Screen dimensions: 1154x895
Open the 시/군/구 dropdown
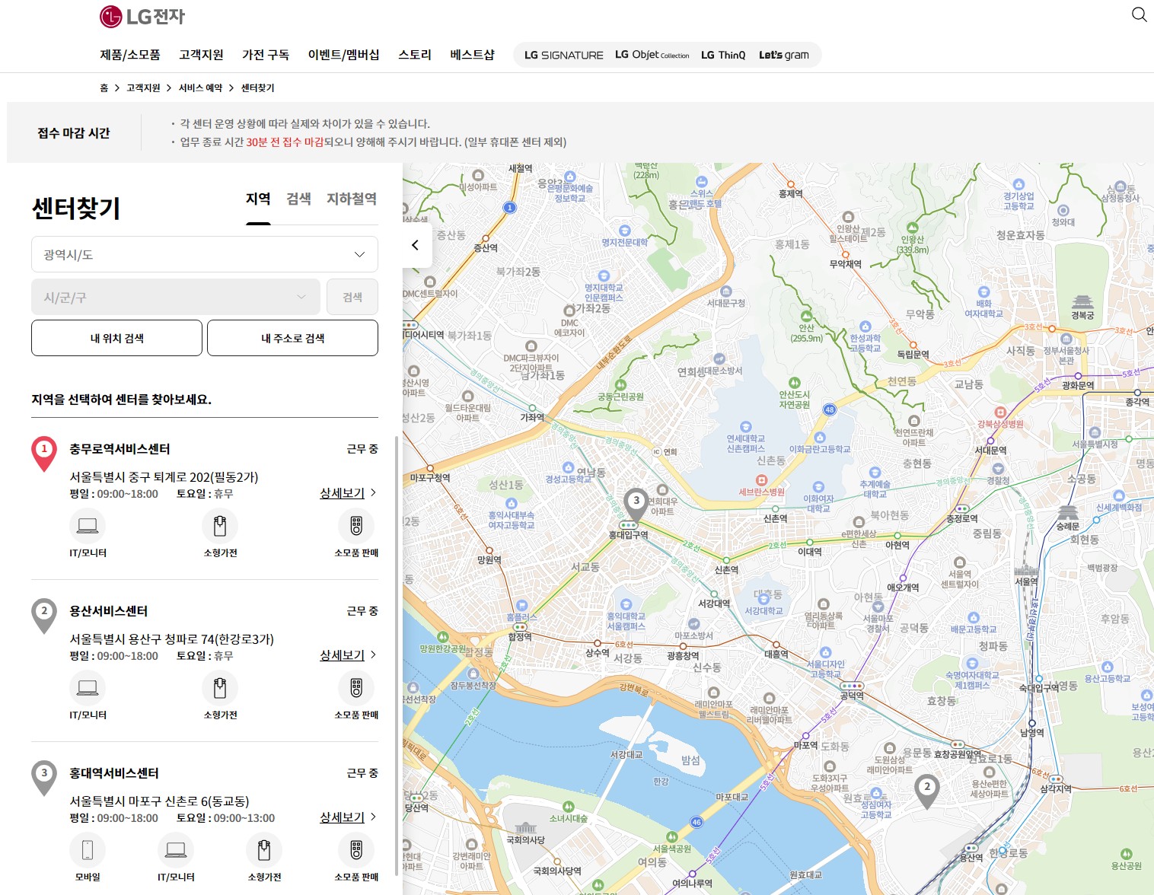(x=175, y=297)
